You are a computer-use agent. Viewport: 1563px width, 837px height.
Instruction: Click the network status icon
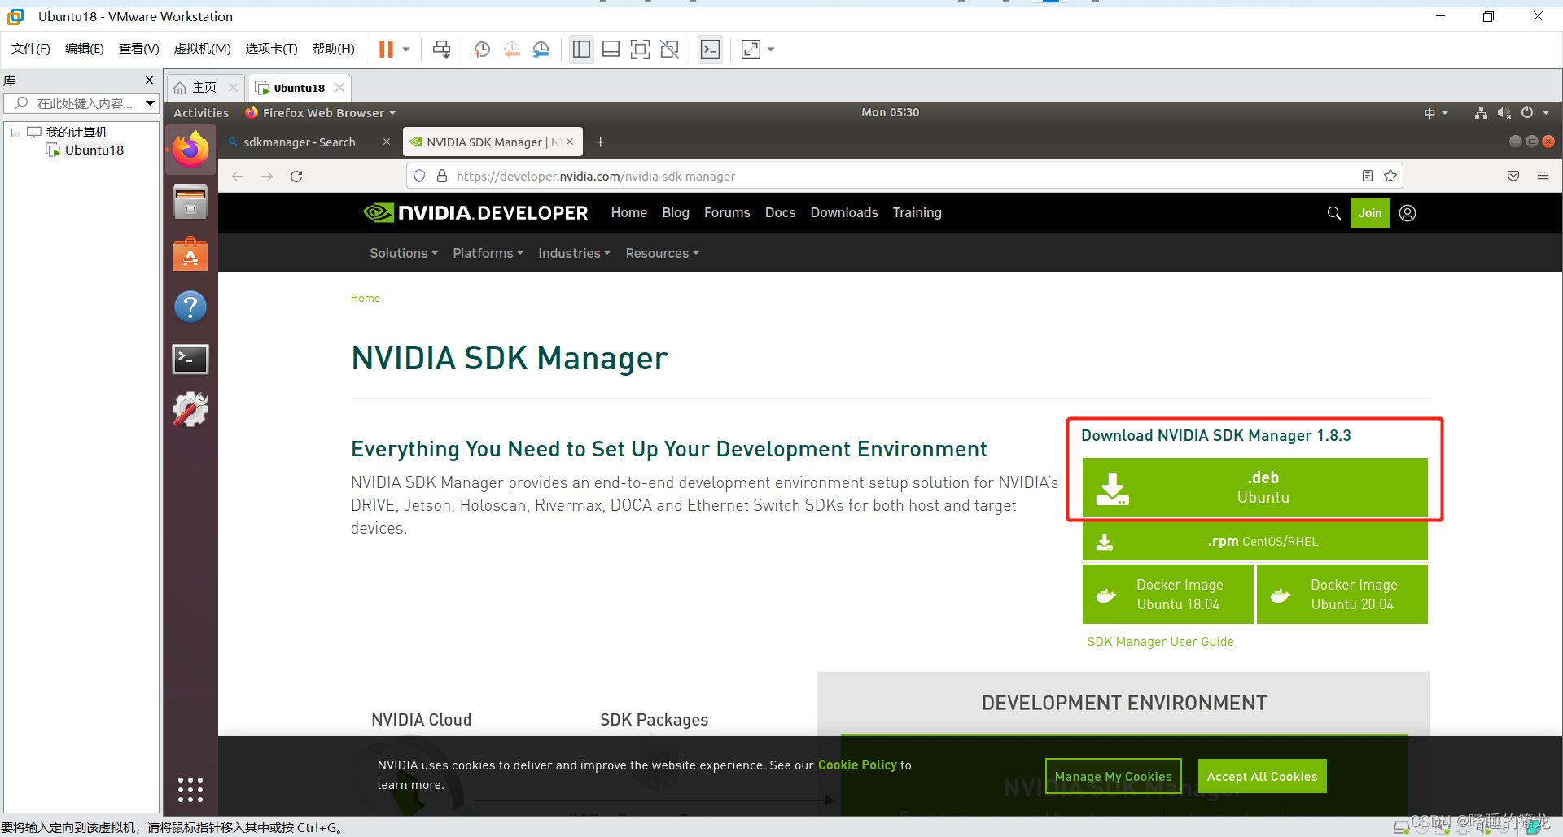[x=1481, y=113]
